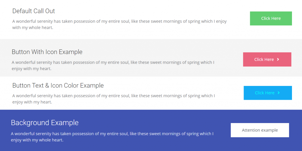Click the Background Example heading
Image resolution: width=302 pixels, height=151 pixels.
click(x=45, y=123)
